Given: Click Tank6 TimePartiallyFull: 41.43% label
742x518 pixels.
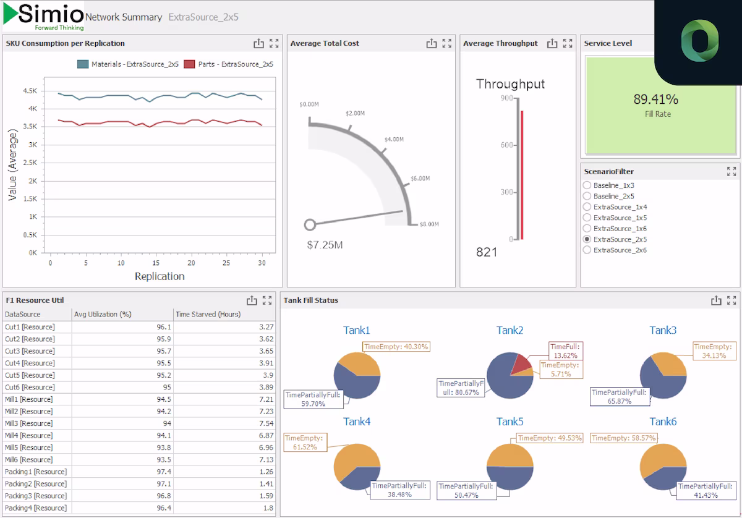Looking at the screenshot, I should (x=707, y=491).
